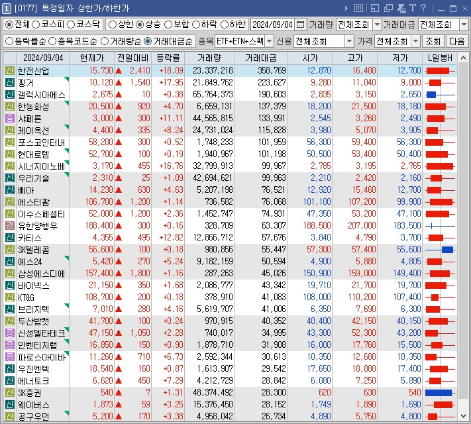This screenshot has height=424, width=471.
Task: Click the 2024/09/04 date input field
Action: pyautogui.click(x=272, y=25)
